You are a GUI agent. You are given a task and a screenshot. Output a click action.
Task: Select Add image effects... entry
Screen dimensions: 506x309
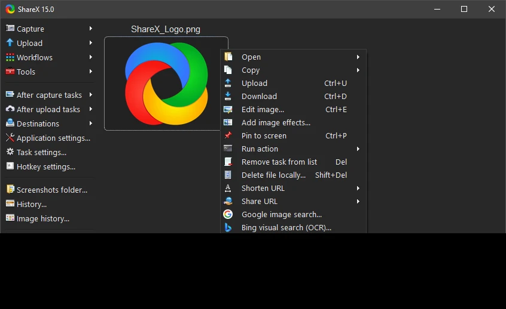[293, 123]
